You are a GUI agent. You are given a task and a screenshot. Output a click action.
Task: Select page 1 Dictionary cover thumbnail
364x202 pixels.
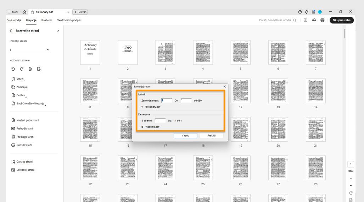[90, 52]
